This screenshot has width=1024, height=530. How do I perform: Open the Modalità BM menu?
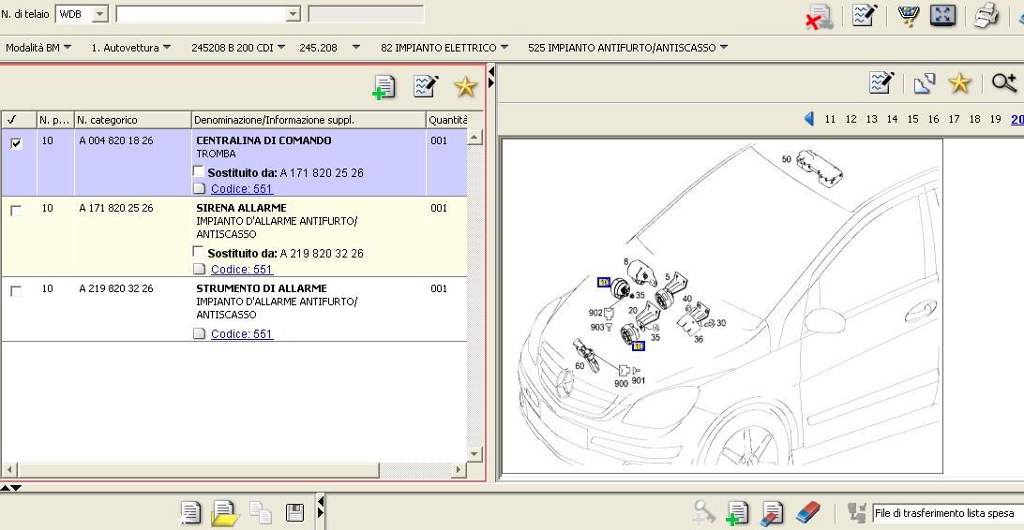pos(38,47)
